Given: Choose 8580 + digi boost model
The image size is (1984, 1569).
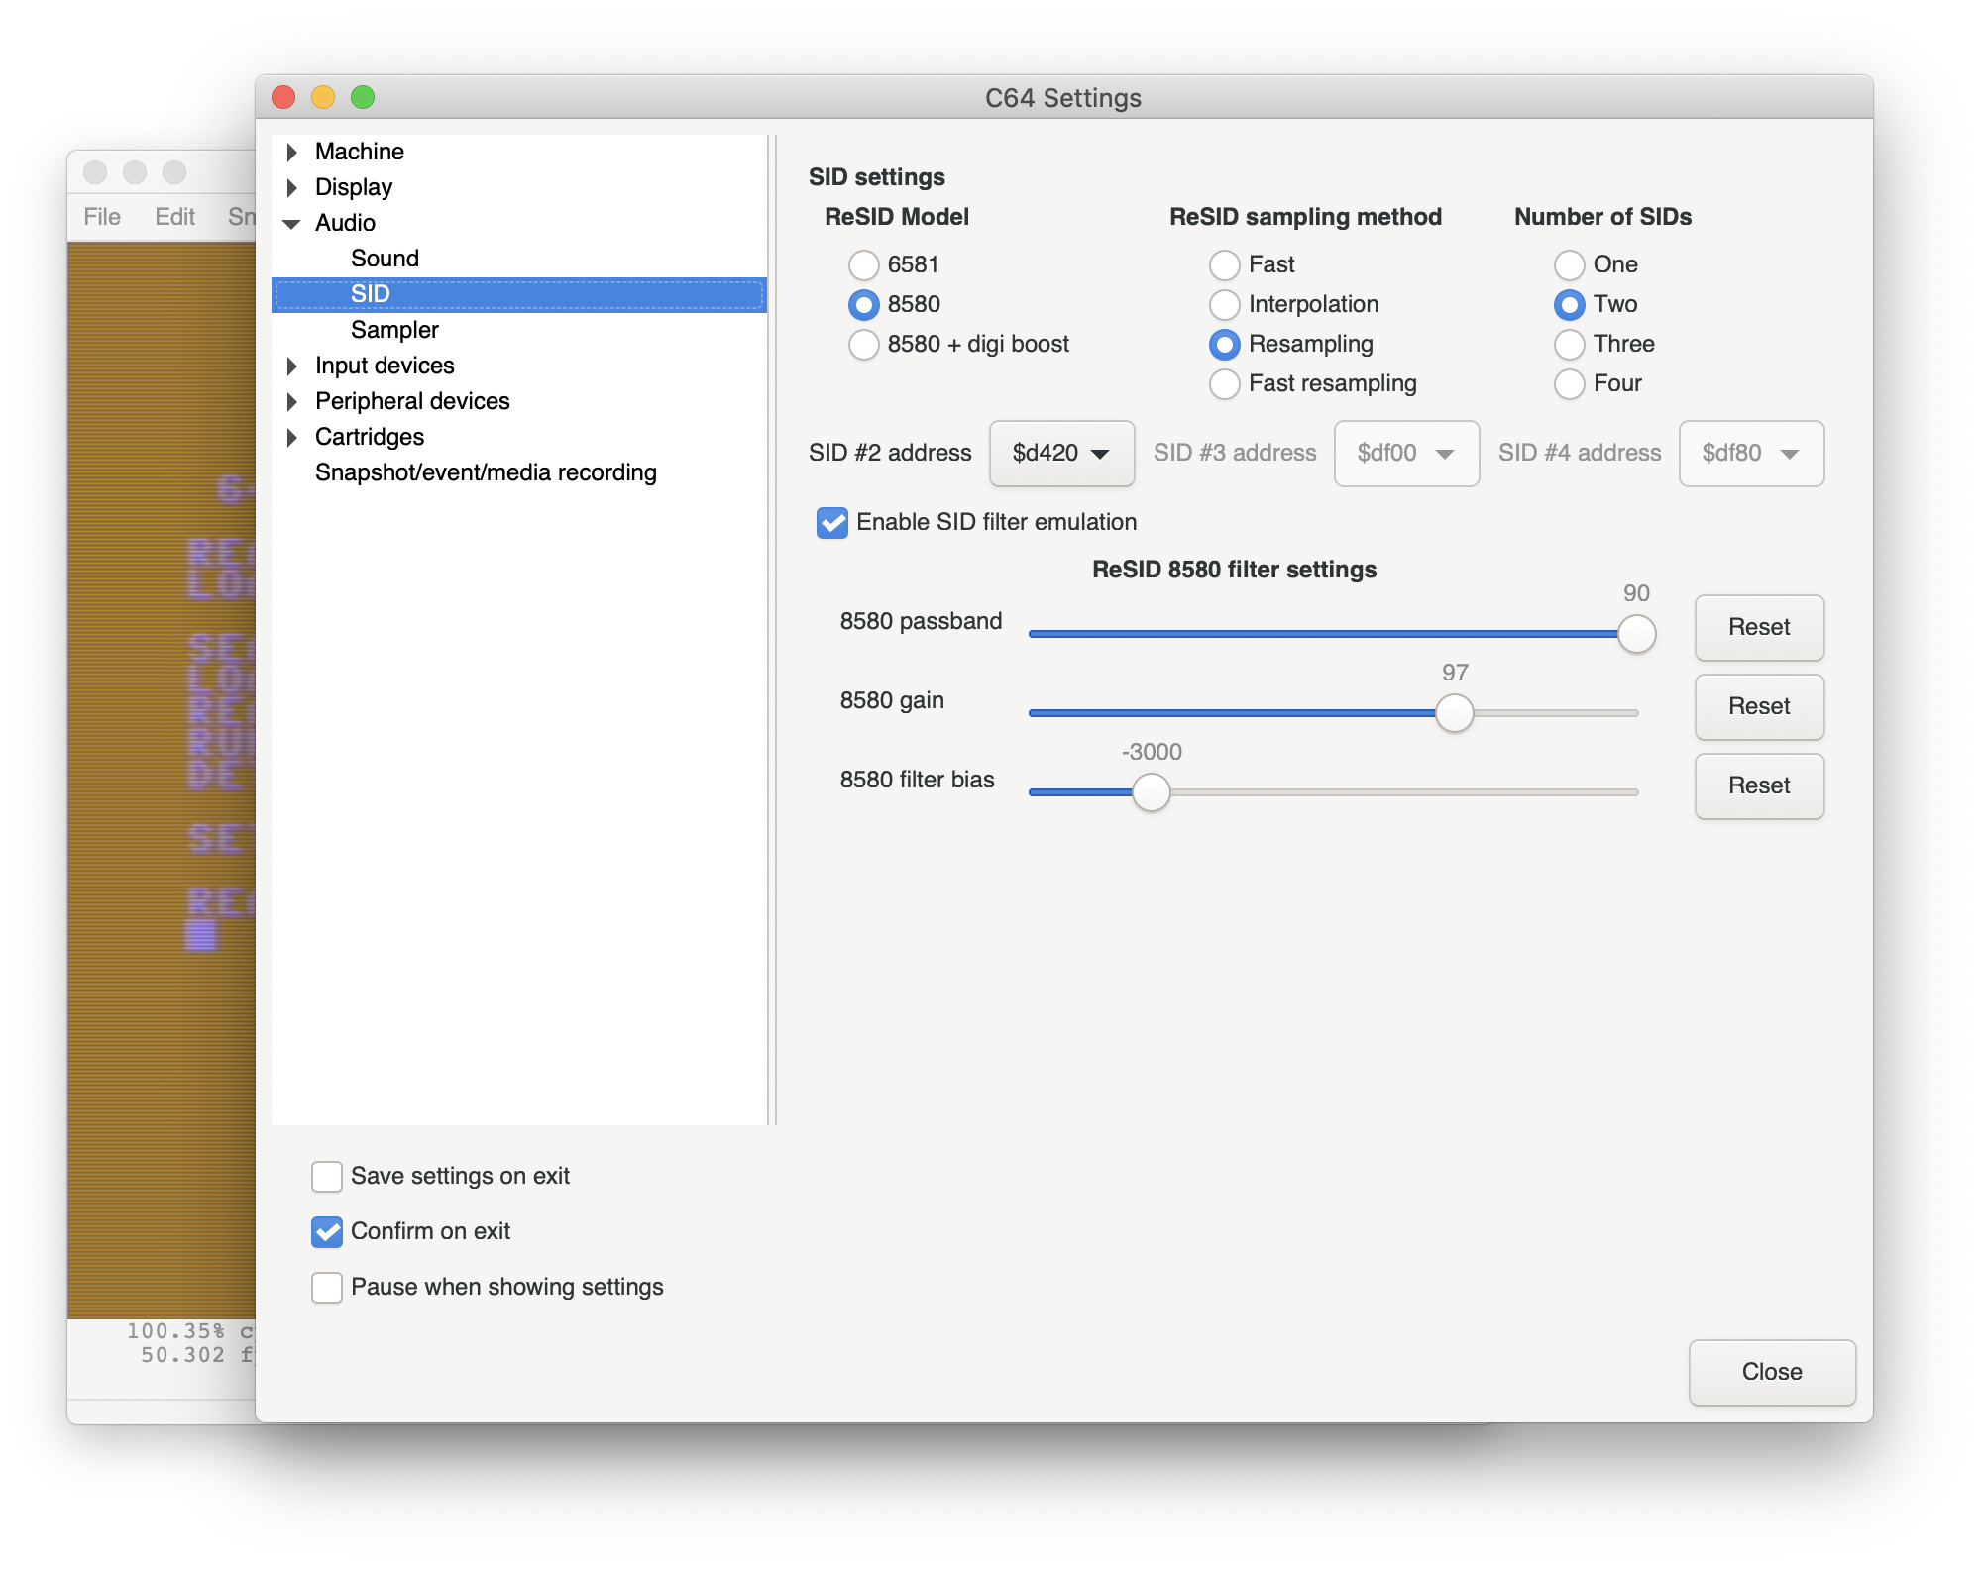Looking at the screenshot, I should click(864, 345).
